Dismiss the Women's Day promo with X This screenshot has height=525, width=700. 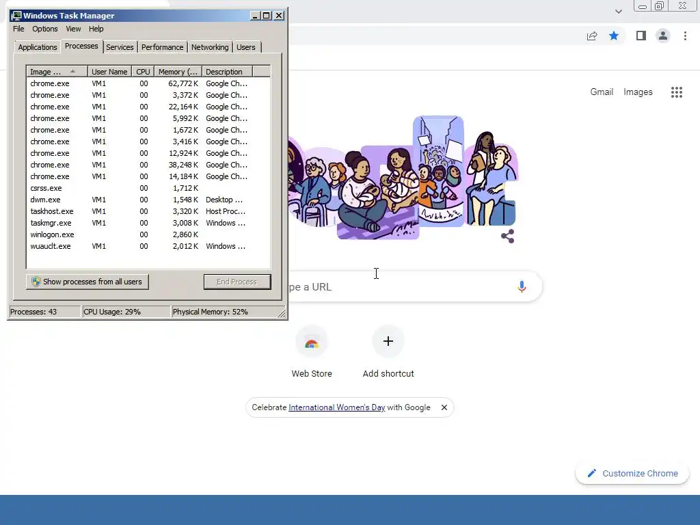[x=444, y=407]
